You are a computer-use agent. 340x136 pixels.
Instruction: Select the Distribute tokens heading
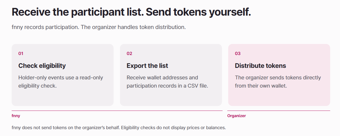[x=260, y=66]
